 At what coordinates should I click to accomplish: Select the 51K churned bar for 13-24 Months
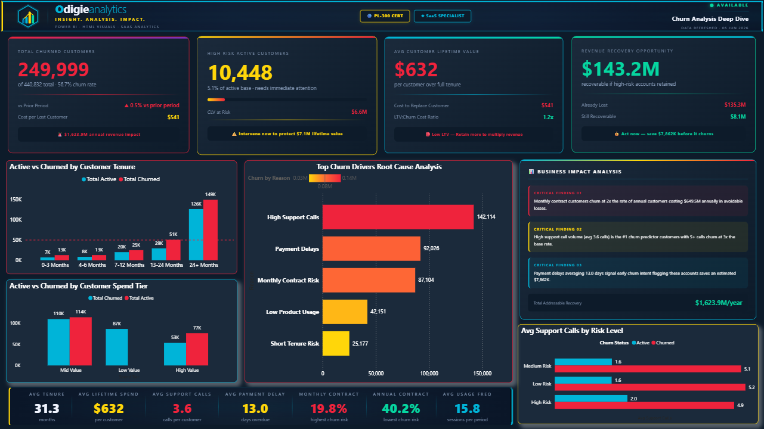(x=174, y=250)
